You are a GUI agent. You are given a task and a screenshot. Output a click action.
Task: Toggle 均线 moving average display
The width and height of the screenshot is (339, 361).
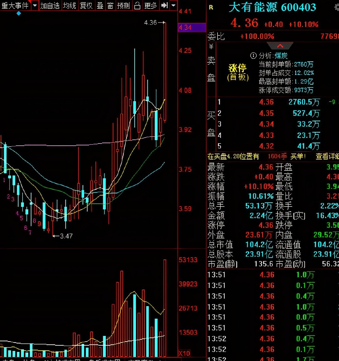point(69,6)
